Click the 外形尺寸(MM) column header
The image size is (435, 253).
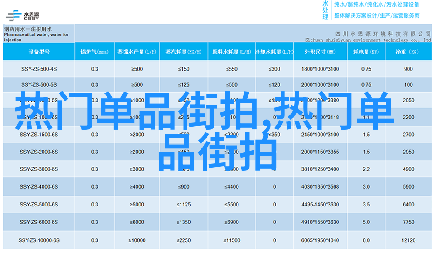(320, 52)
